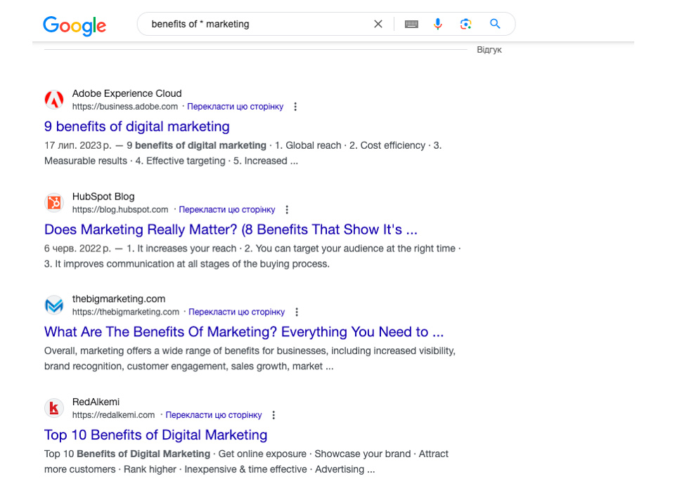Clear the search query with X icon
This screenshot has height=488, width=682.
click(x=378, y=24)
